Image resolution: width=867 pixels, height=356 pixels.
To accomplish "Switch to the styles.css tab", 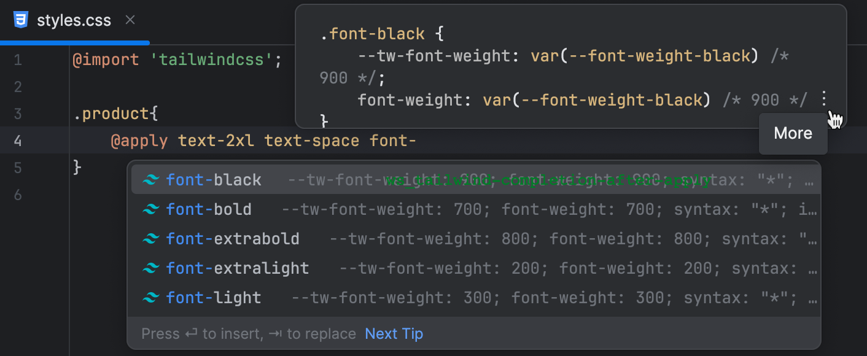I will click(x=74, y=19).
